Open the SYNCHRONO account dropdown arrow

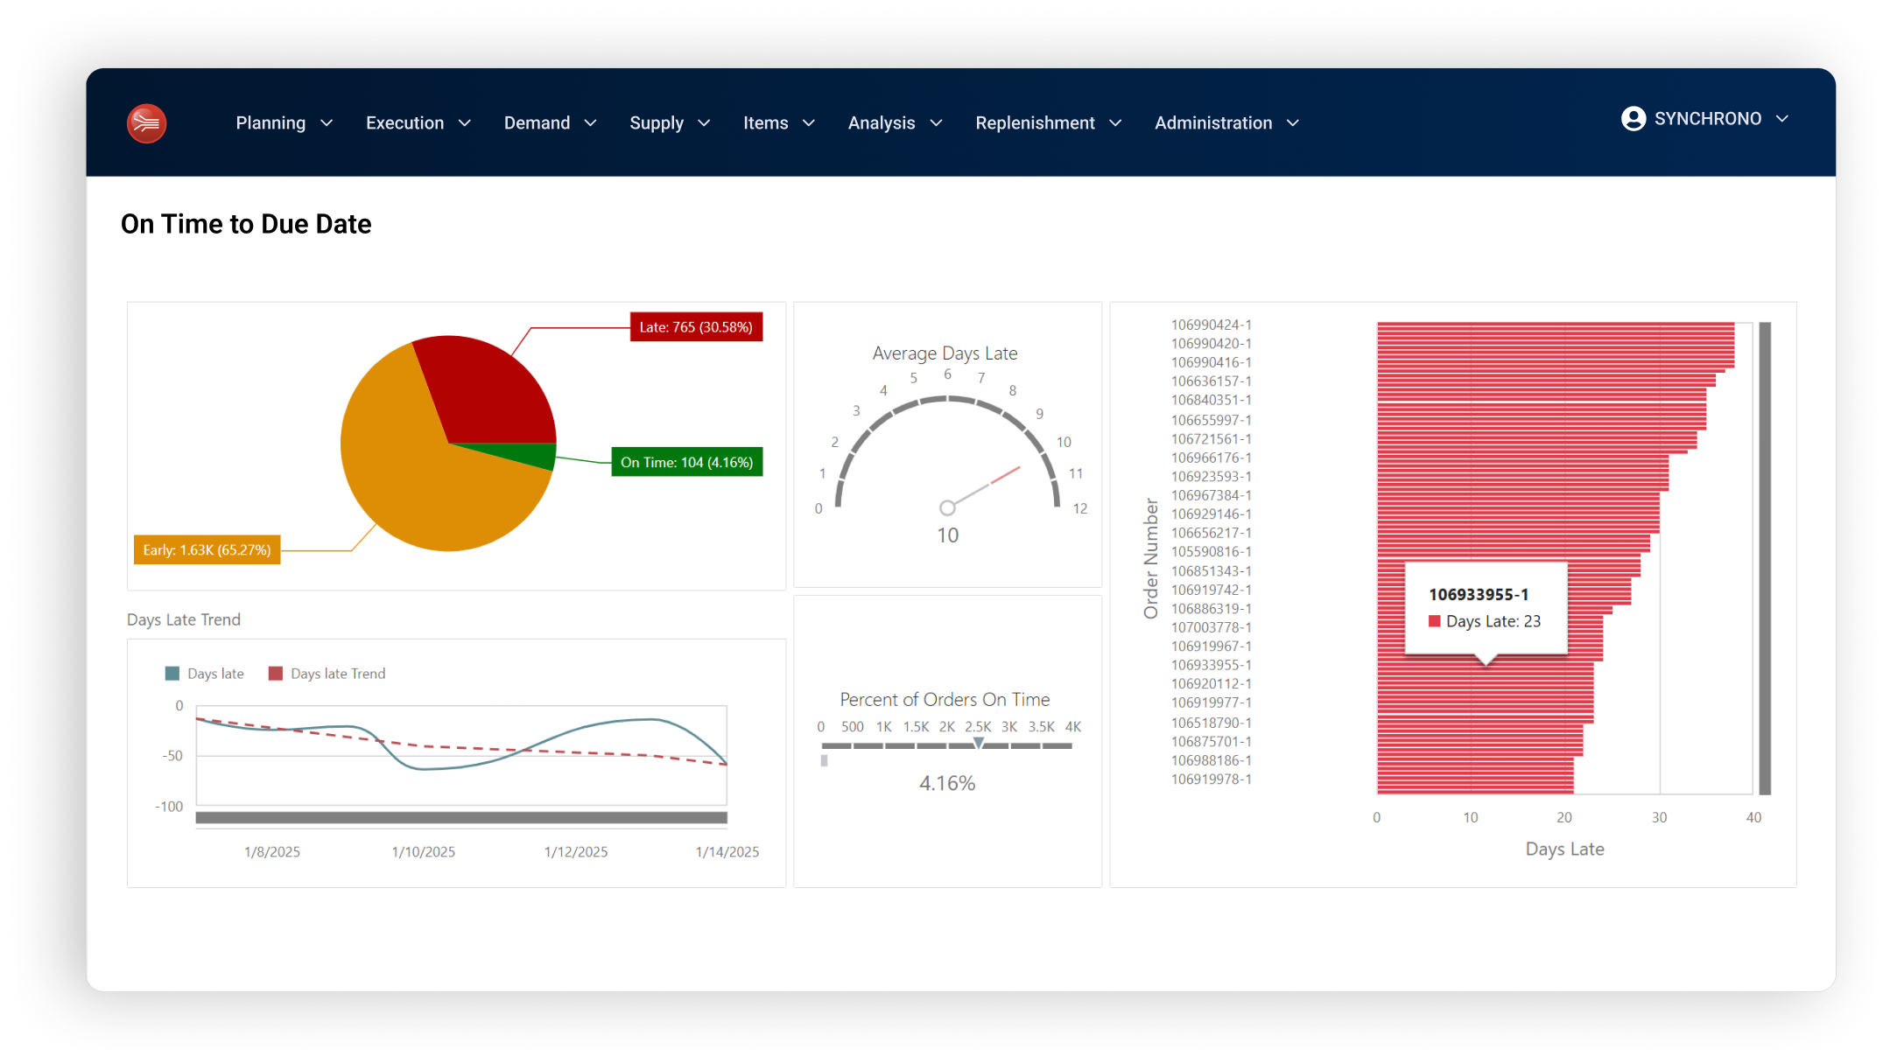click(1781, 119)
